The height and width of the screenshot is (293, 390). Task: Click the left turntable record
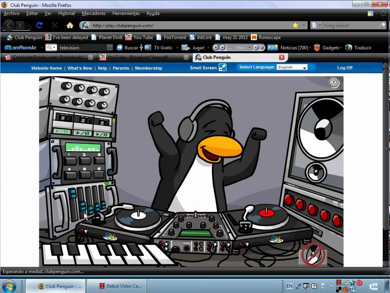pyautogui.click(x=138, y=217)
